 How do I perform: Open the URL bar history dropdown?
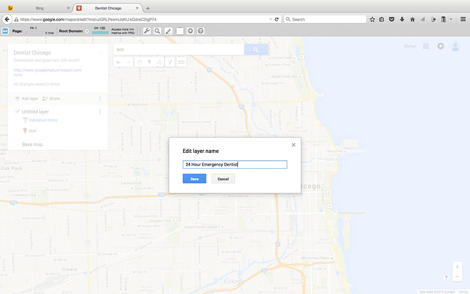pyautogui.click(x=270, y=19)
